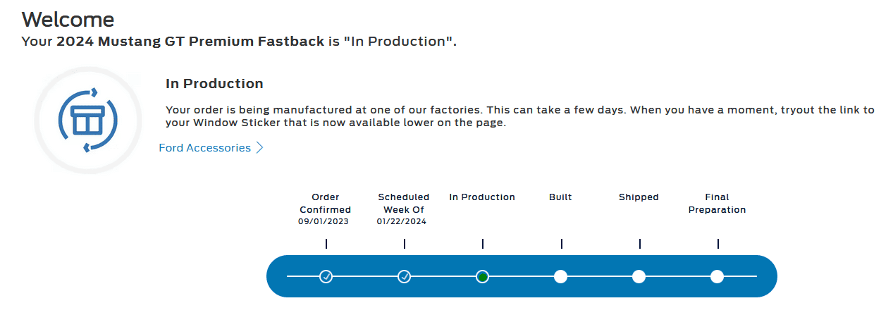
Task: Click the Shipped step white dot
Action: (x=639, y=276)
